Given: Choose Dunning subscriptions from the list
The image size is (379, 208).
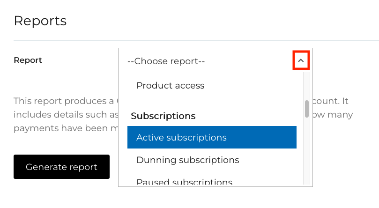Looking at the screenshot, I should coord(187,160).
